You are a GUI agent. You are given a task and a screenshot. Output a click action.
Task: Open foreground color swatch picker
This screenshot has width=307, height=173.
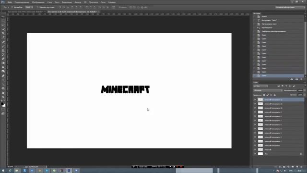pos(2,103)
